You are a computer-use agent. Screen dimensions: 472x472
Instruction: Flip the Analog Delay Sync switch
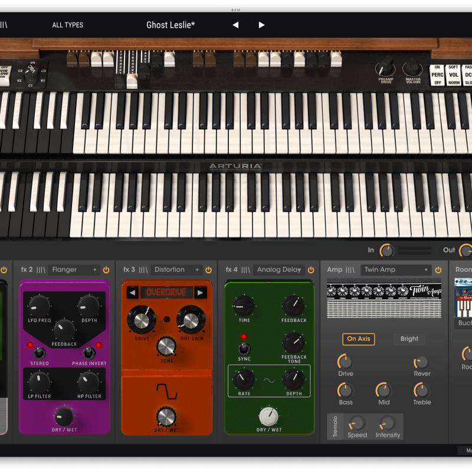pos(244,348)
